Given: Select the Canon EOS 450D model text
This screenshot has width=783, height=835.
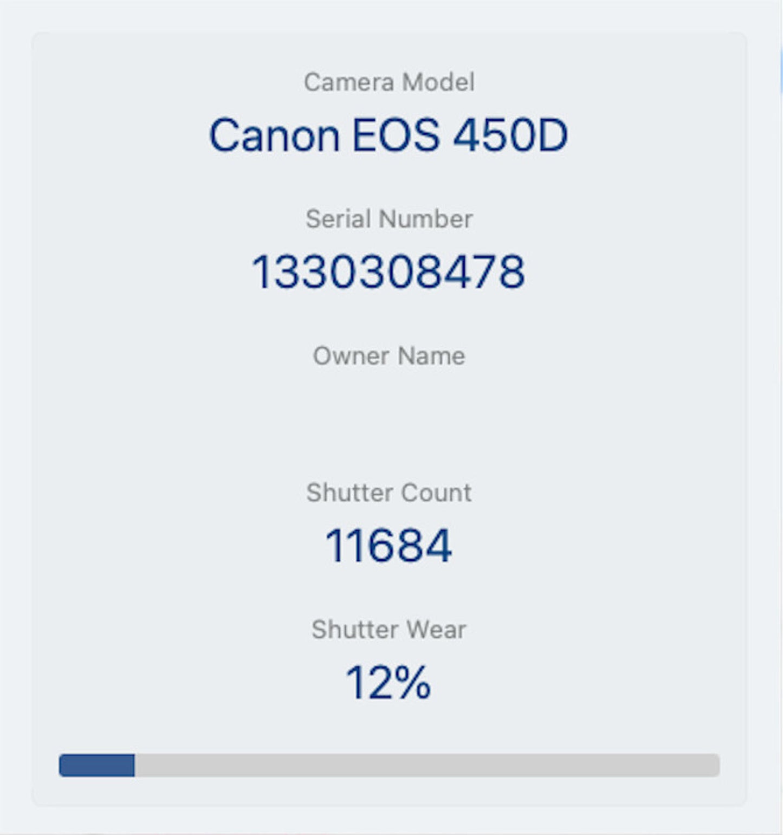Looking at the screenshot, I should [389, 135].
